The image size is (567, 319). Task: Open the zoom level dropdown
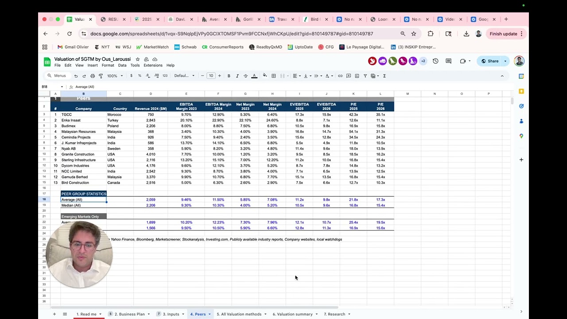(x=115, y=76)
